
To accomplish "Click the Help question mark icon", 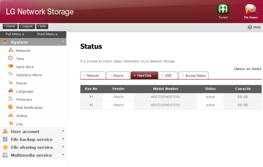I will [250, 27].
